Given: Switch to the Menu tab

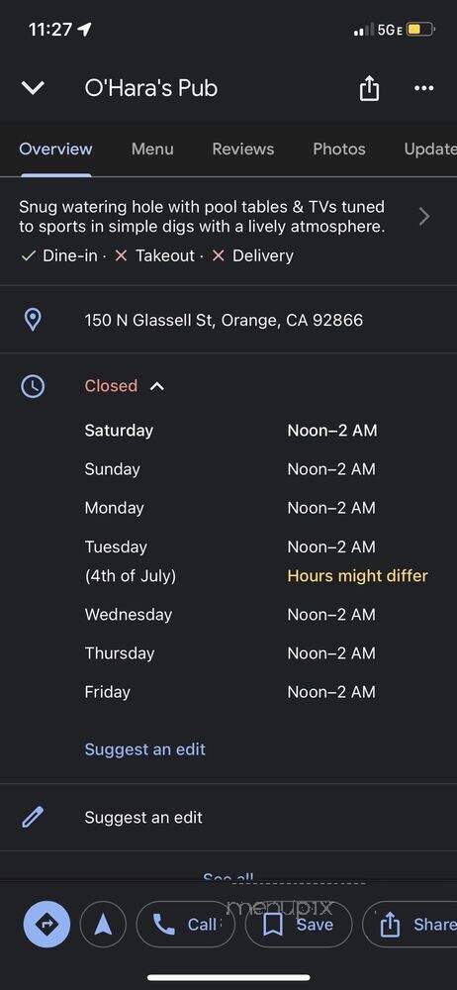Looking at the screenshot, I should click(152, 149).
